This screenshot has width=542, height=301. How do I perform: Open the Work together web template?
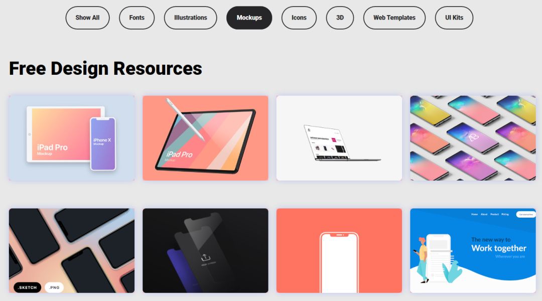[473, 250]
